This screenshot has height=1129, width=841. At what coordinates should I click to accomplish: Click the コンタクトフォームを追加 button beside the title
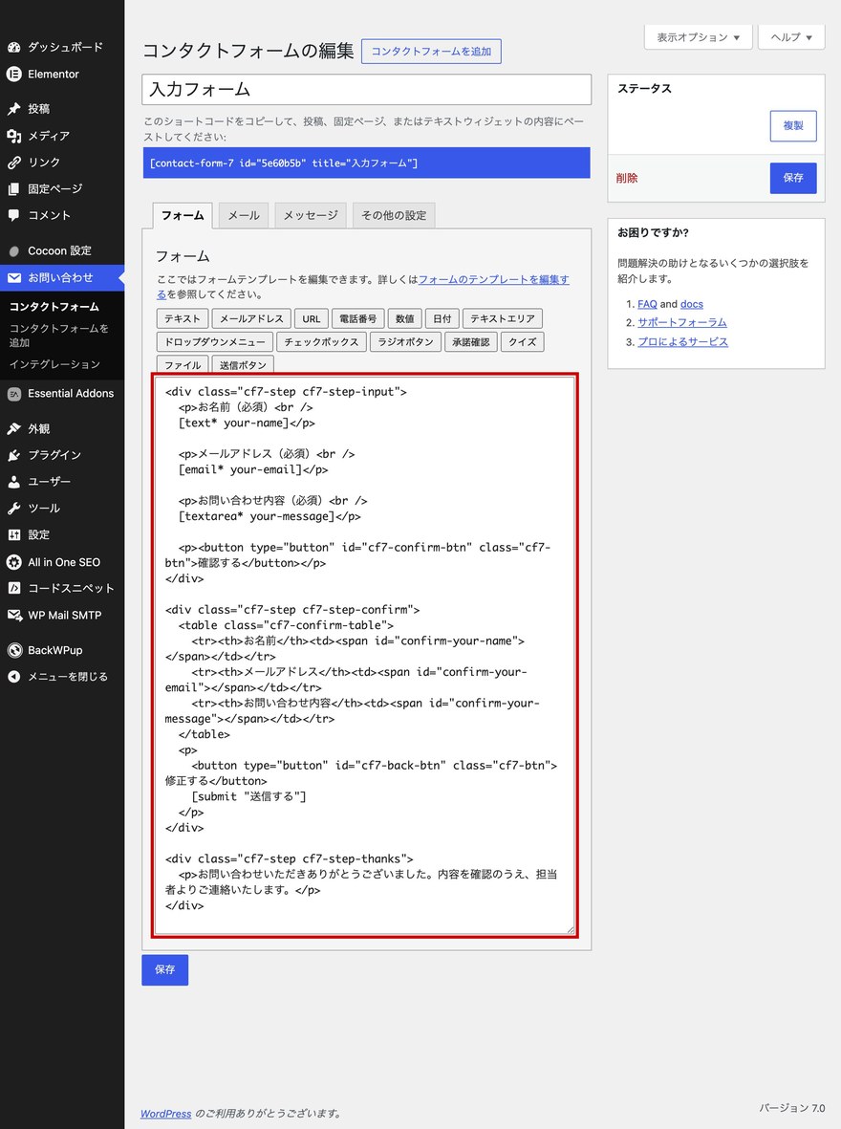431,51
